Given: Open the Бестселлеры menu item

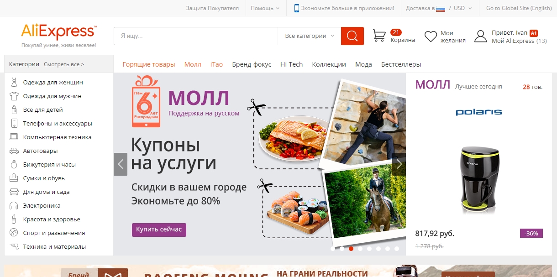Looking at the screenshot, I should coord(401,64).
